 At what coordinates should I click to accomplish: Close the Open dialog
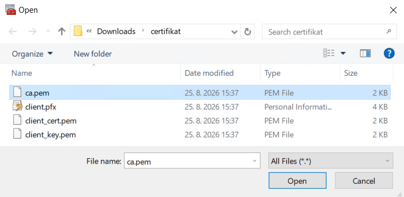(393, 10)
